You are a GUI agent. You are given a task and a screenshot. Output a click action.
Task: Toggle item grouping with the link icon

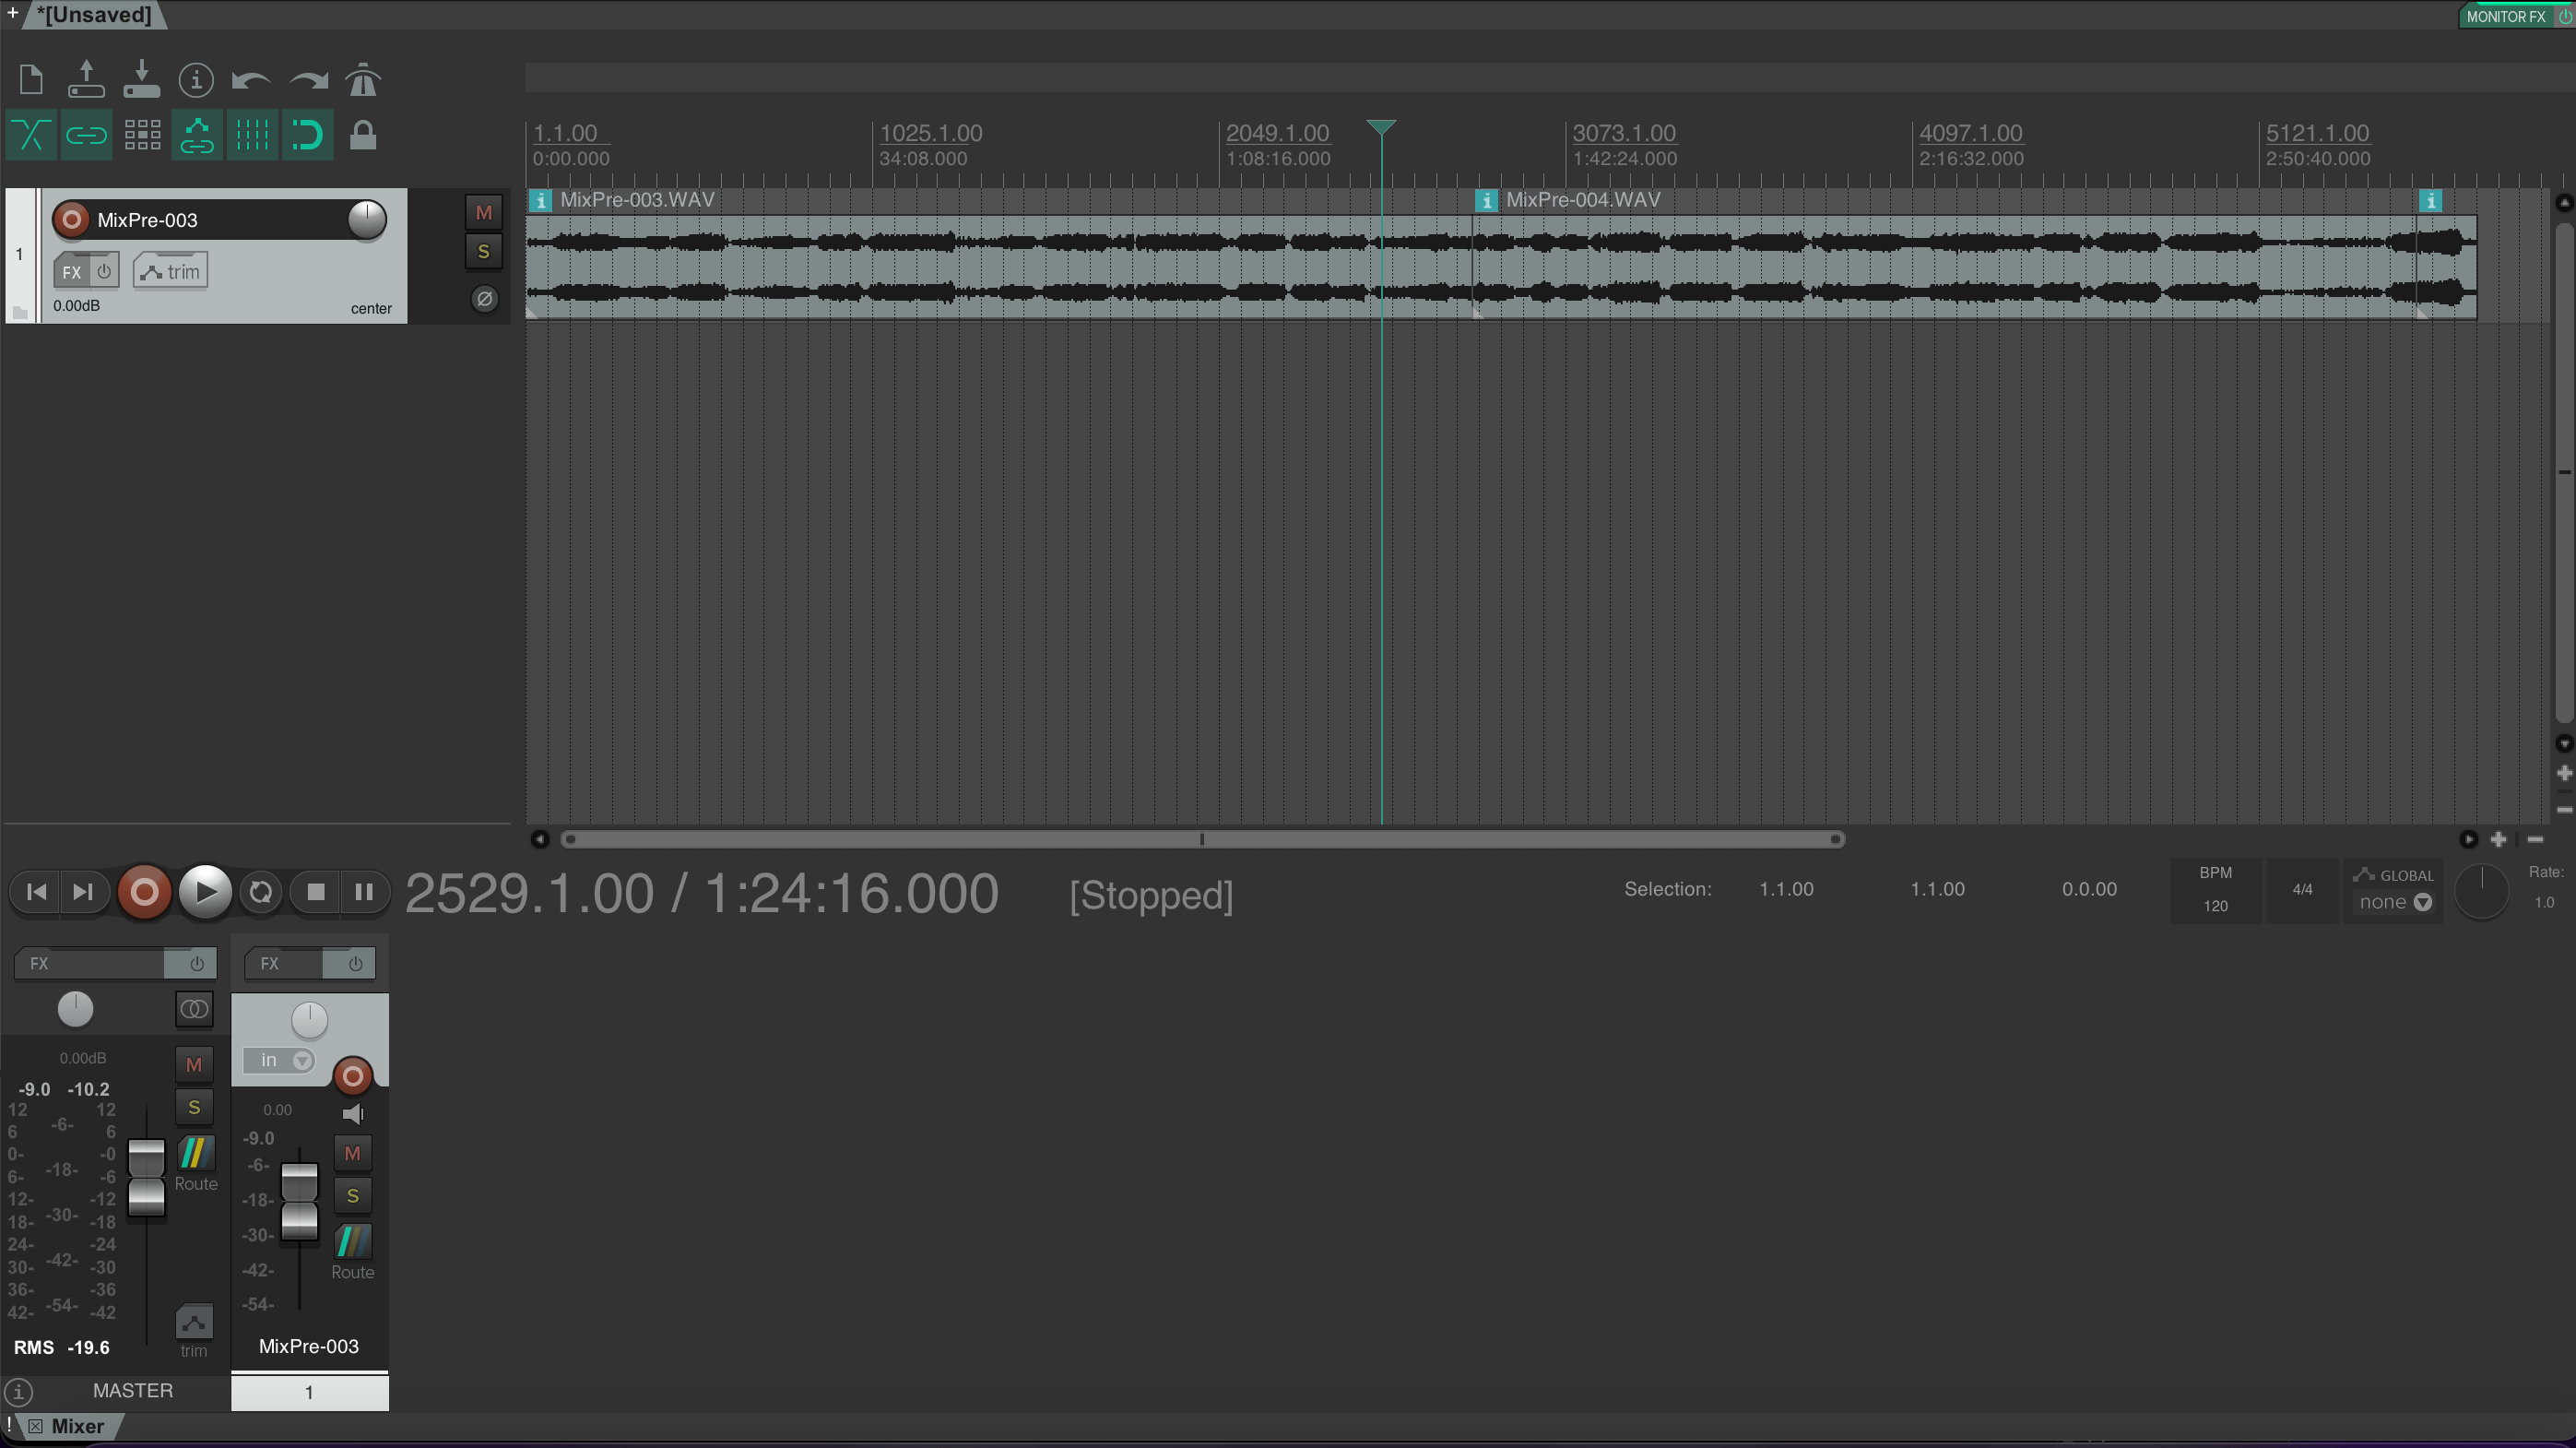tap(86, 134)
